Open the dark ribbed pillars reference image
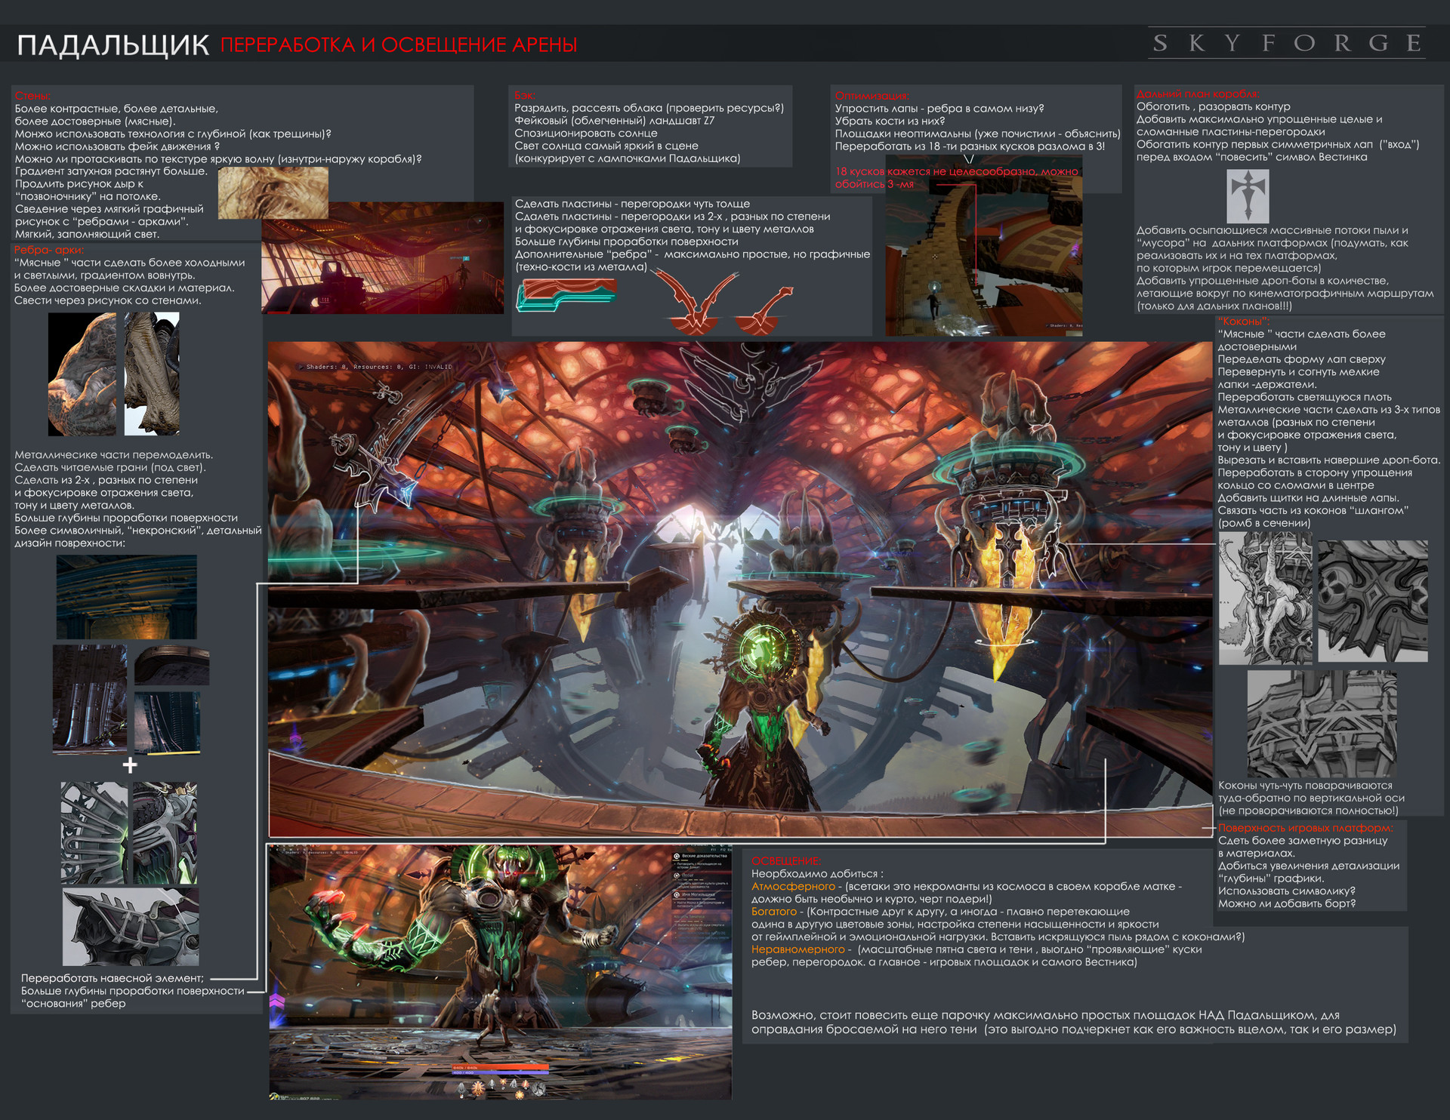 point(90,699)
